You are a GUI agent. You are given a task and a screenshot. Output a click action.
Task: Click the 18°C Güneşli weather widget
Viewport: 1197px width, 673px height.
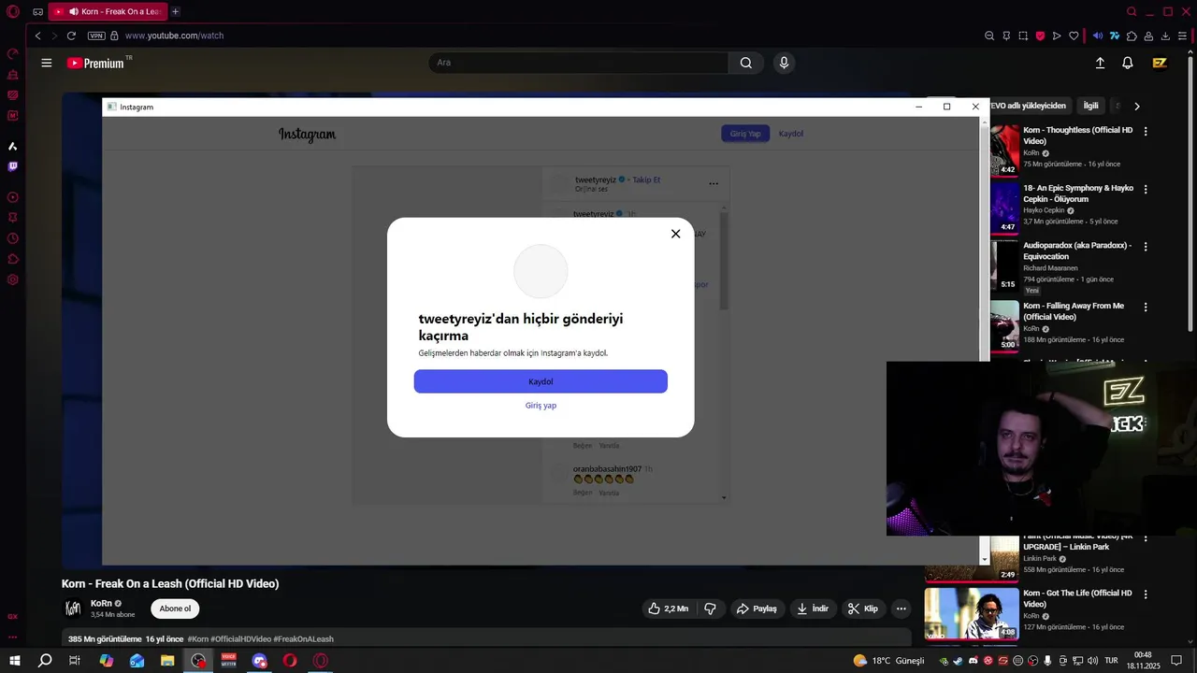[x=888, y=661]
